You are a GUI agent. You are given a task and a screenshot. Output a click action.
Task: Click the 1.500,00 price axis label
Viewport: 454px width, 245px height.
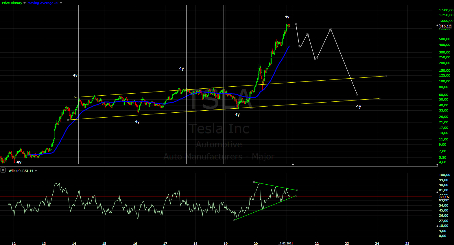pos(446,10)
